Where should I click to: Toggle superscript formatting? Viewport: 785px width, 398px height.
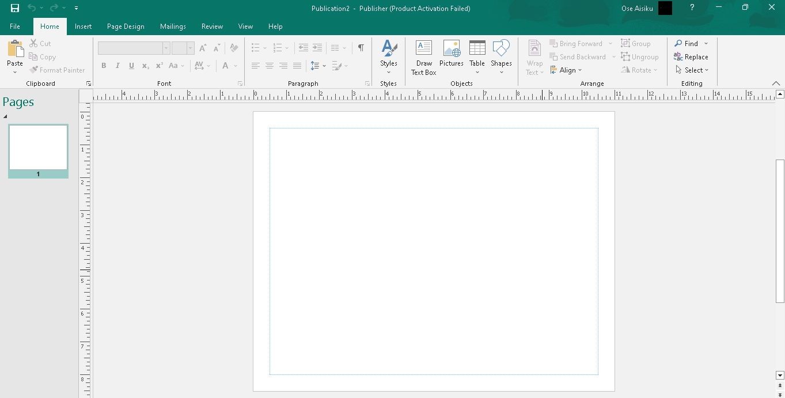click(159, 66)
